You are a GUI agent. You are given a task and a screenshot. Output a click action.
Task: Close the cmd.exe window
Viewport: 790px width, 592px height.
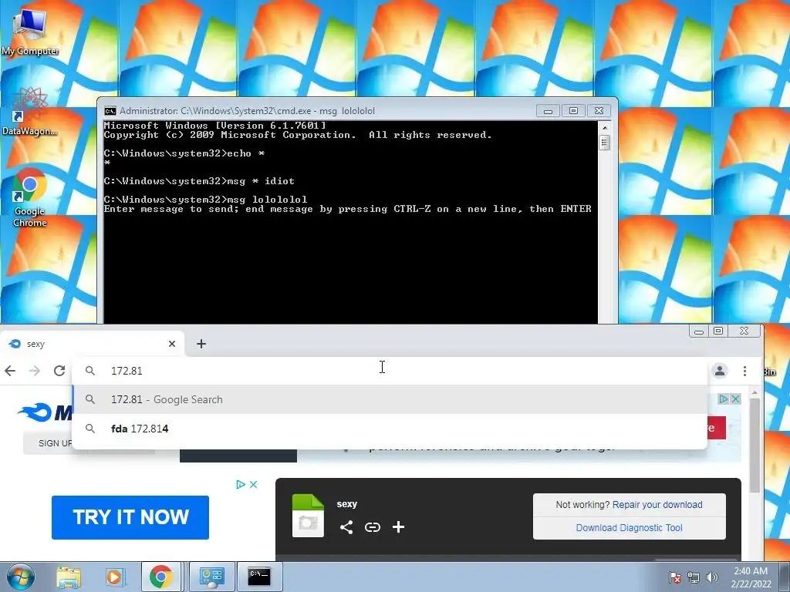click(599, 111)
